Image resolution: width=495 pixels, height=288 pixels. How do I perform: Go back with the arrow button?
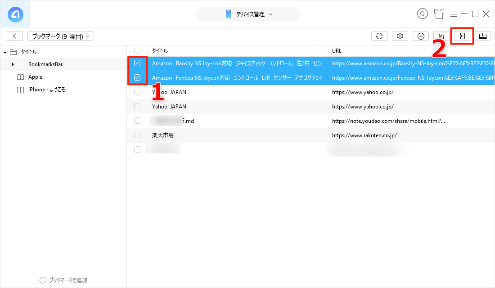pyautogui.click(x=15, y=36)
